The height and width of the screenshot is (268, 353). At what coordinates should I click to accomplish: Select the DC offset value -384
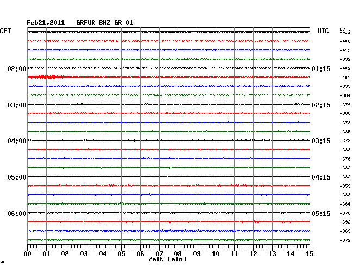[x=345, y=95]
